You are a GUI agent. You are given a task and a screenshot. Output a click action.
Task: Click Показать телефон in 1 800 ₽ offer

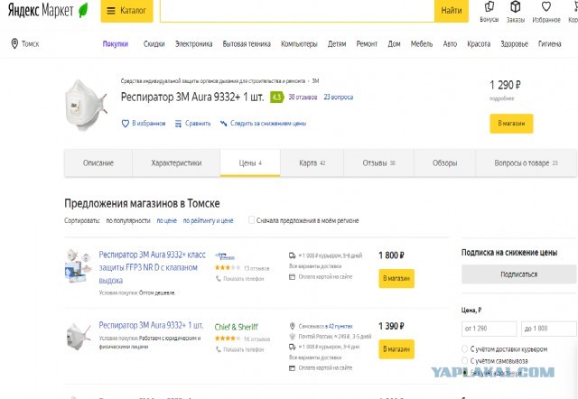pyautogui.click(x=240, y=279)
